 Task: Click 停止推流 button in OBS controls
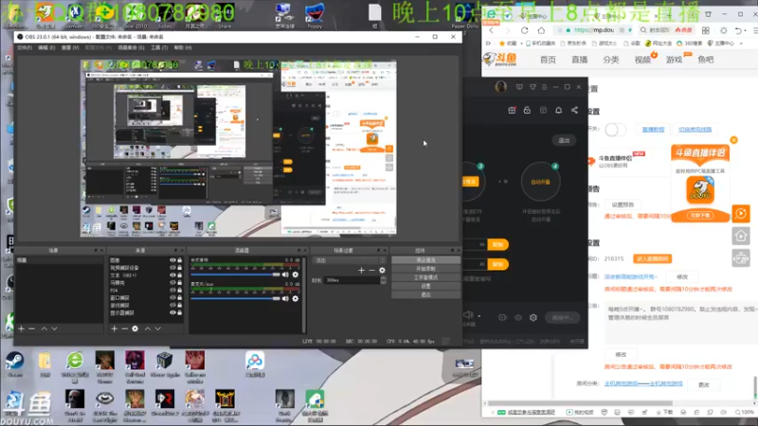pos(425,259)
